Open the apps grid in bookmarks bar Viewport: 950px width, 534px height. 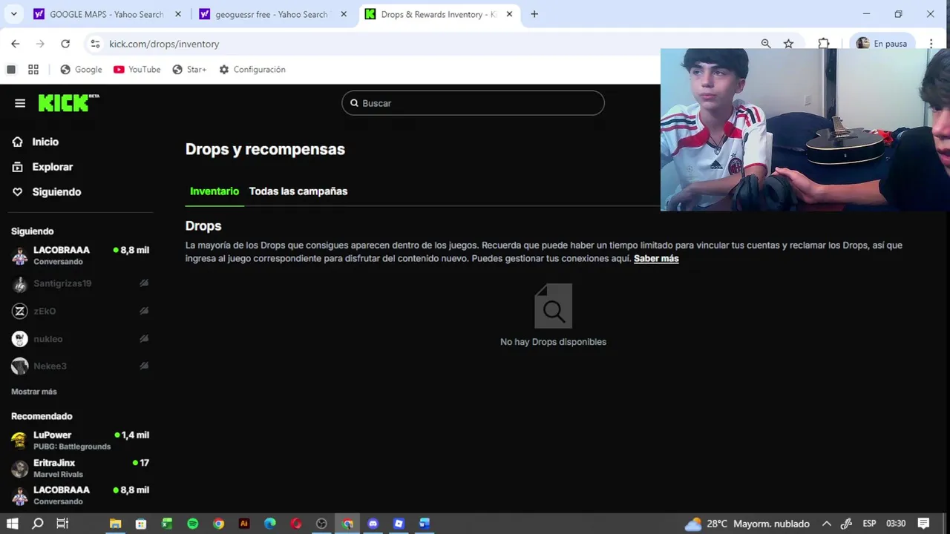pyautogui.click(x=33, y=70)
